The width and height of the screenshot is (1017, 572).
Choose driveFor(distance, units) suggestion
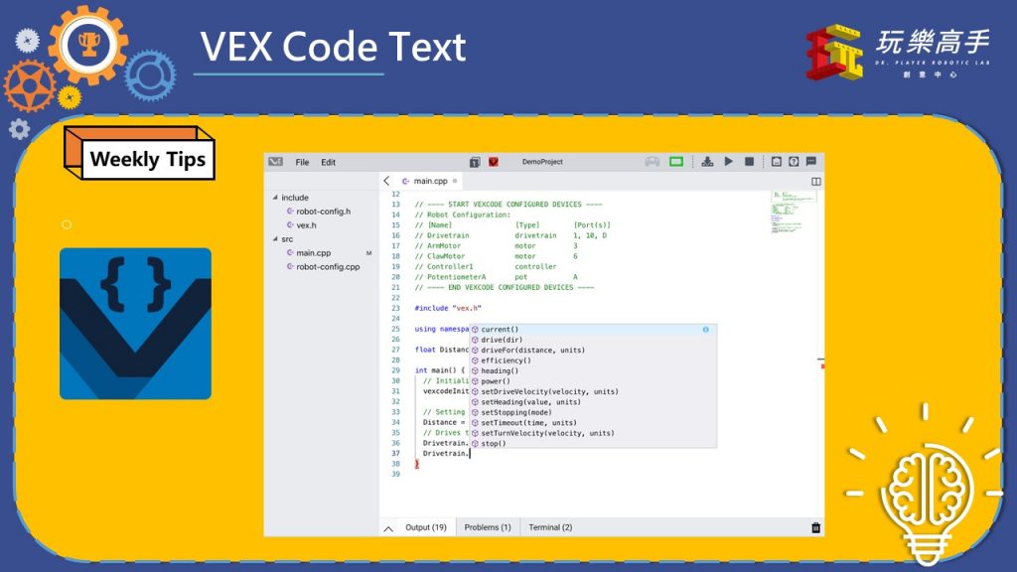click(593, 351)
